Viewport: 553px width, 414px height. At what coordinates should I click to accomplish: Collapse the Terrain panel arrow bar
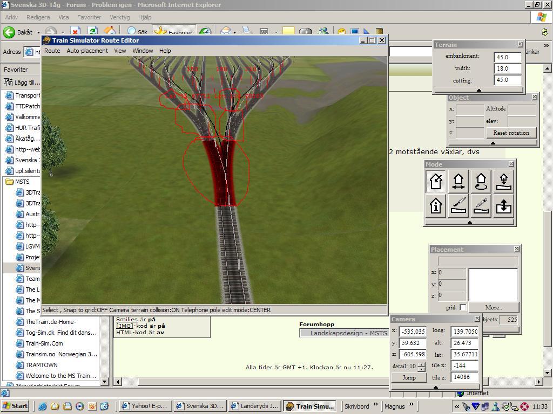[x=478, y=90]
